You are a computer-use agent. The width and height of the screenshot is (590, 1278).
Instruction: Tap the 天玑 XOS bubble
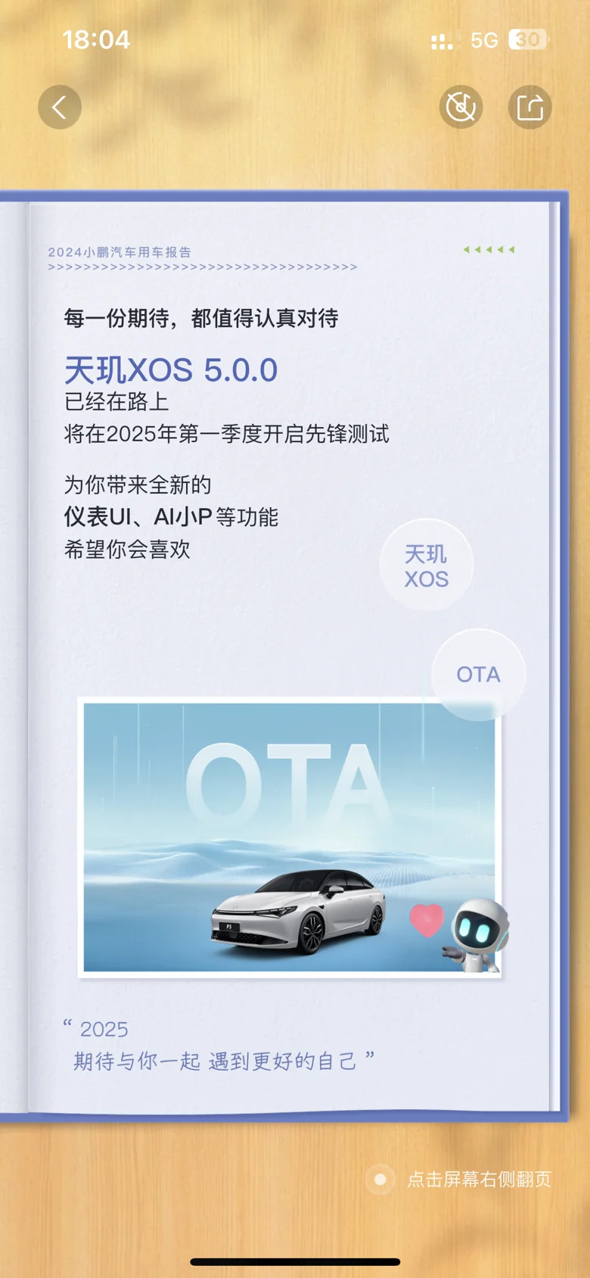(x=427, y=566)
